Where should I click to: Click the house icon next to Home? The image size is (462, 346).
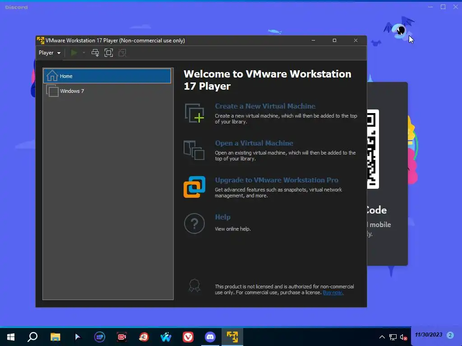coord(52,76)
